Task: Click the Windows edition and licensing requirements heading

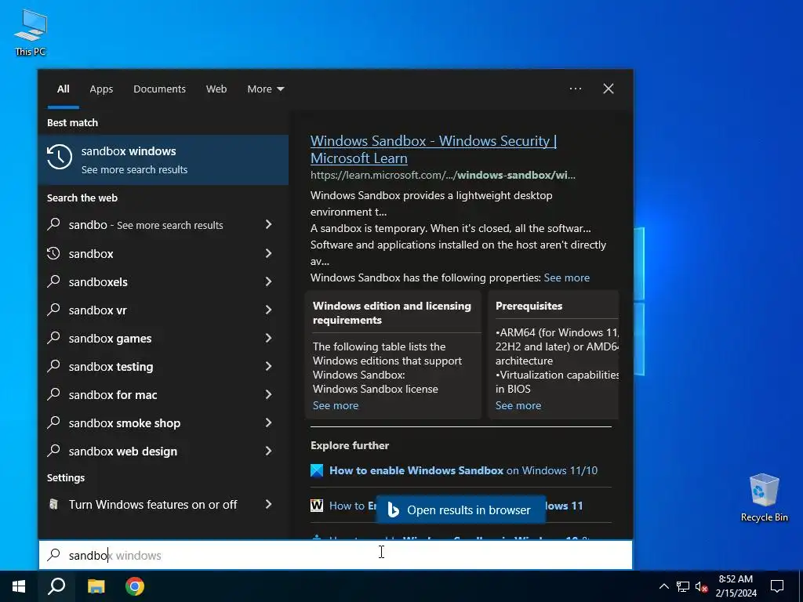Action: (392, 313)
